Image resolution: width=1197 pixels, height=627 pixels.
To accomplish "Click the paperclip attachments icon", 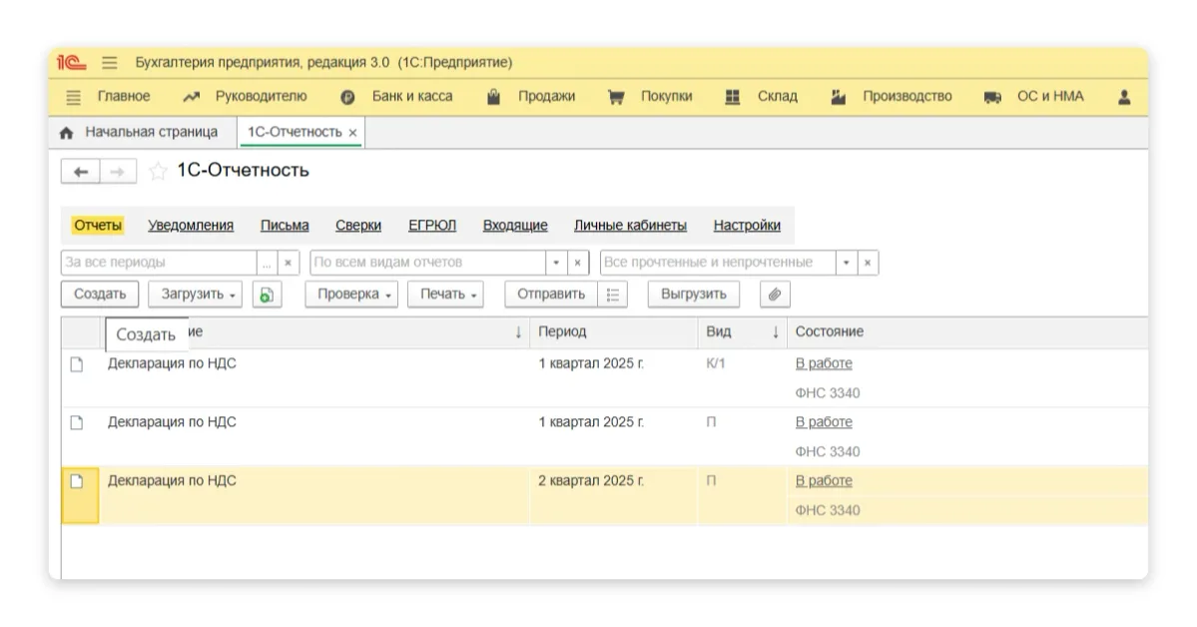I will pyautogui.click(x=774, y=295).
